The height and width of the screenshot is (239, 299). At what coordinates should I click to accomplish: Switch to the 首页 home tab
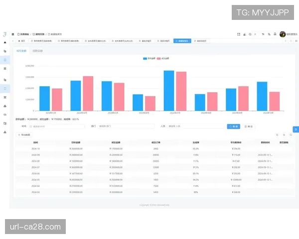21,41
